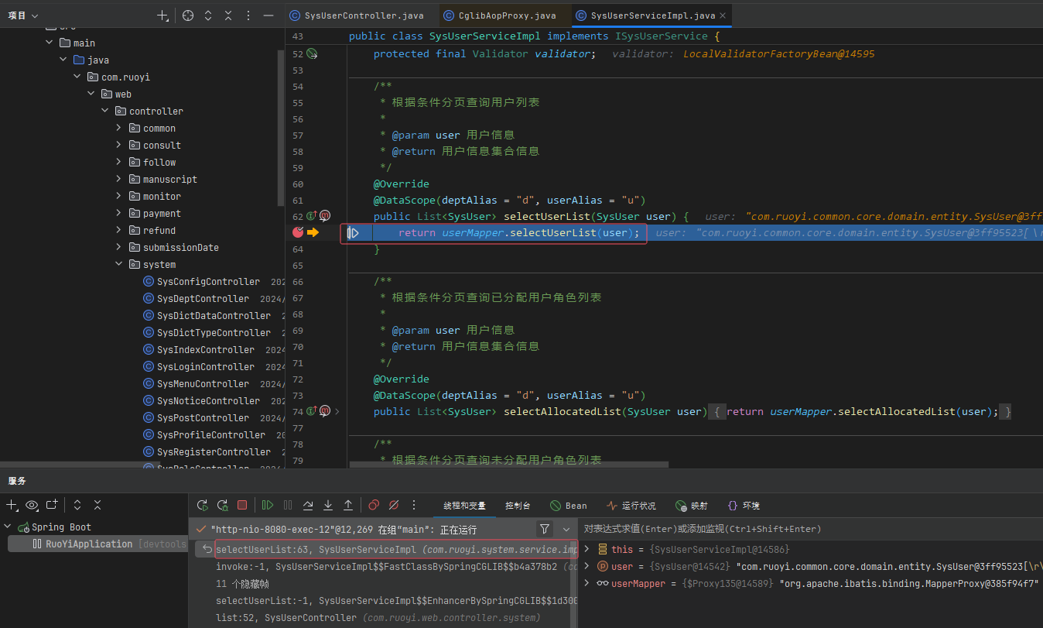Stop the running debug session
Viewport: 1043px width, 628px height.
pos(242,505)
